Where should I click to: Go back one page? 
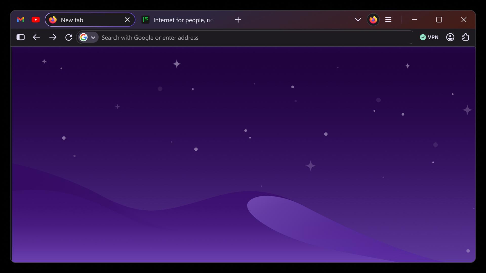click(x=37, y=37)
